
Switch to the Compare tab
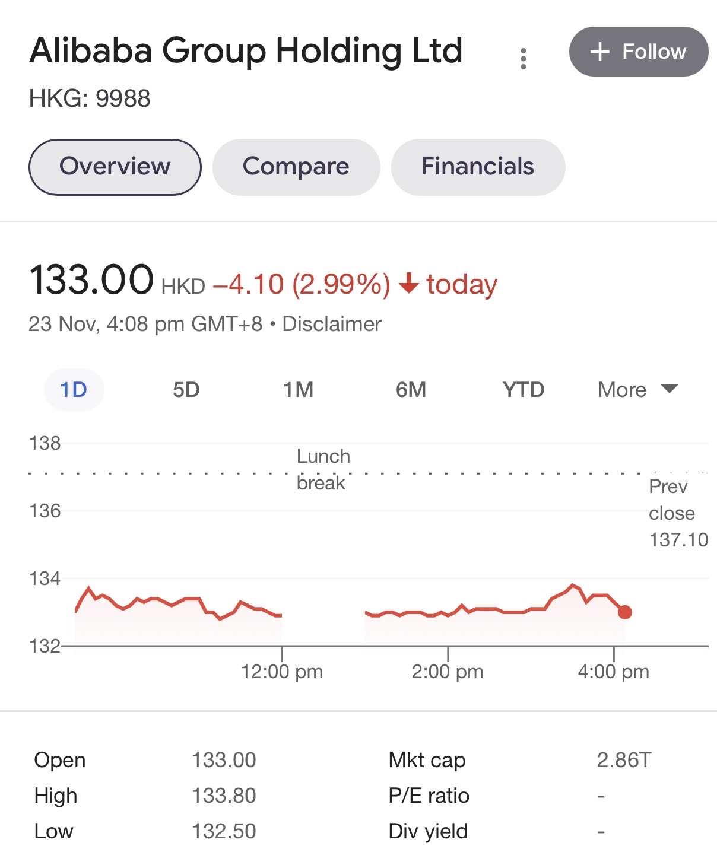296,167
